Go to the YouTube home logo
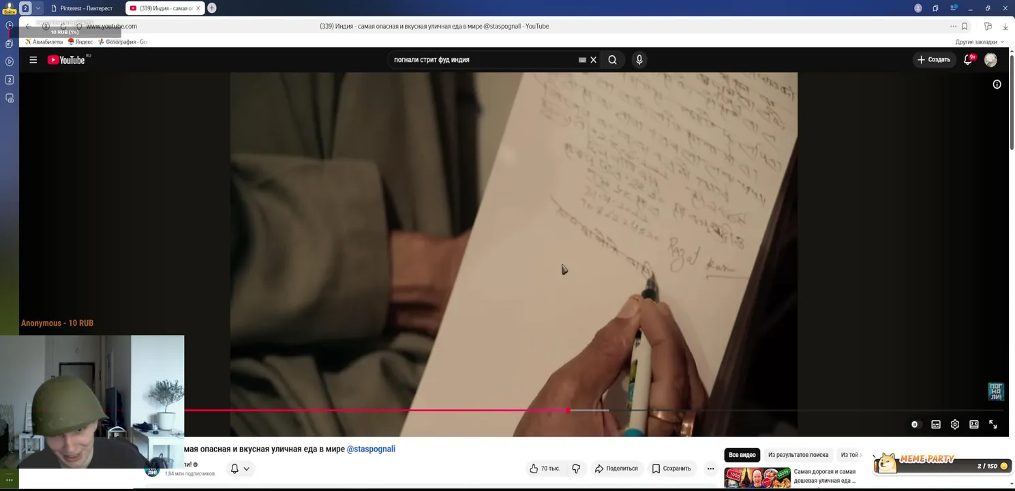 (x=66, y=60)
